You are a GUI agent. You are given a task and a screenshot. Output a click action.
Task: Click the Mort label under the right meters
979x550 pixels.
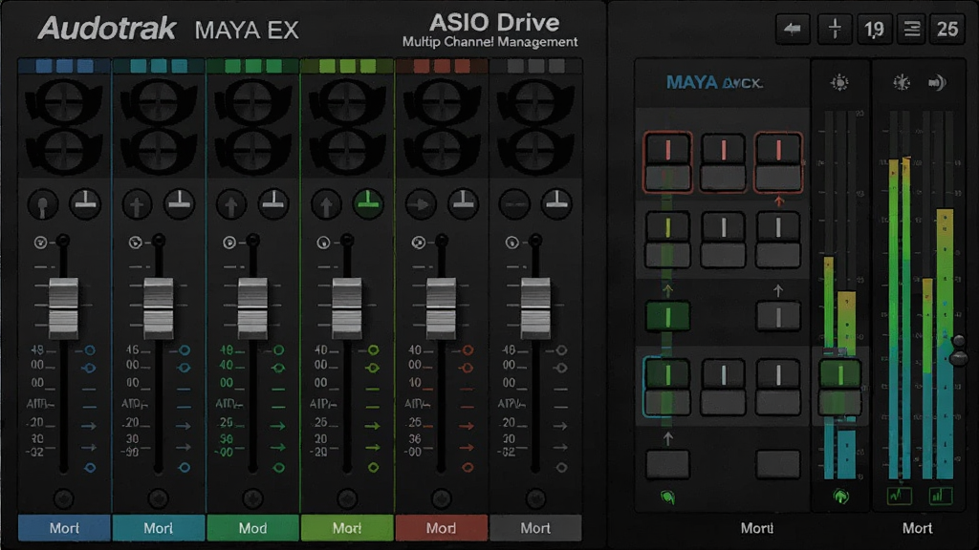pos(917,528)
